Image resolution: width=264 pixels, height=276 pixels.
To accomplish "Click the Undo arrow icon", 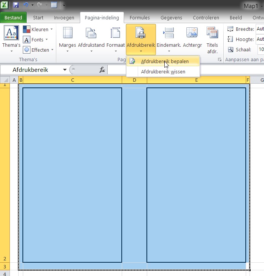I will [26, 5].
